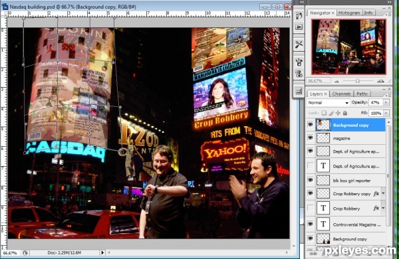
Task: Expand effects on Crop Robbery copy layer
Action: [383, 193]
